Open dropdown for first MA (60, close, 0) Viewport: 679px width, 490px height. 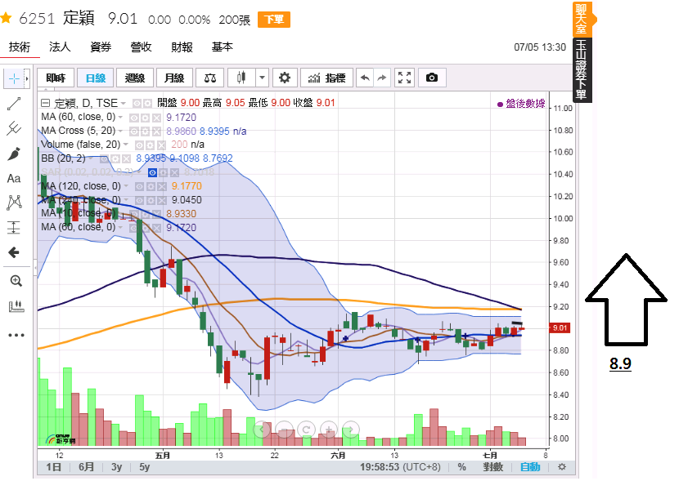point(120,118)
